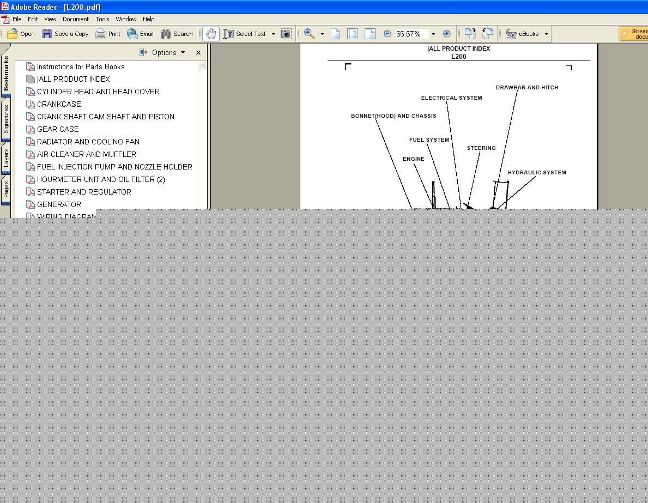Go to CRANK SHAFT CAM SHAFT AND PISTON

[x=105, y=117]
